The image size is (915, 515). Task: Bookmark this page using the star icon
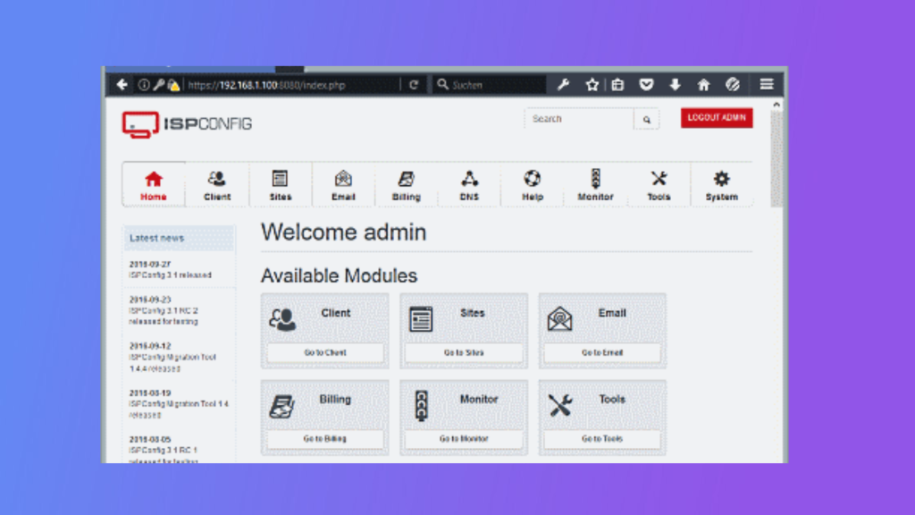pyautogui.click(x=592, y=84)
